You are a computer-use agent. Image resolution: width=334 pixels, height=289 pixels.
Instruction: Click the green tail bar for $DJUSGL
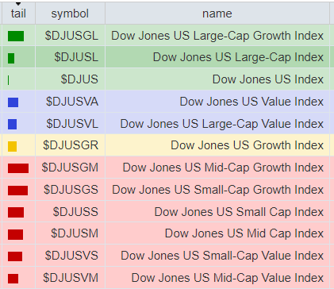(x=16, y=36)
